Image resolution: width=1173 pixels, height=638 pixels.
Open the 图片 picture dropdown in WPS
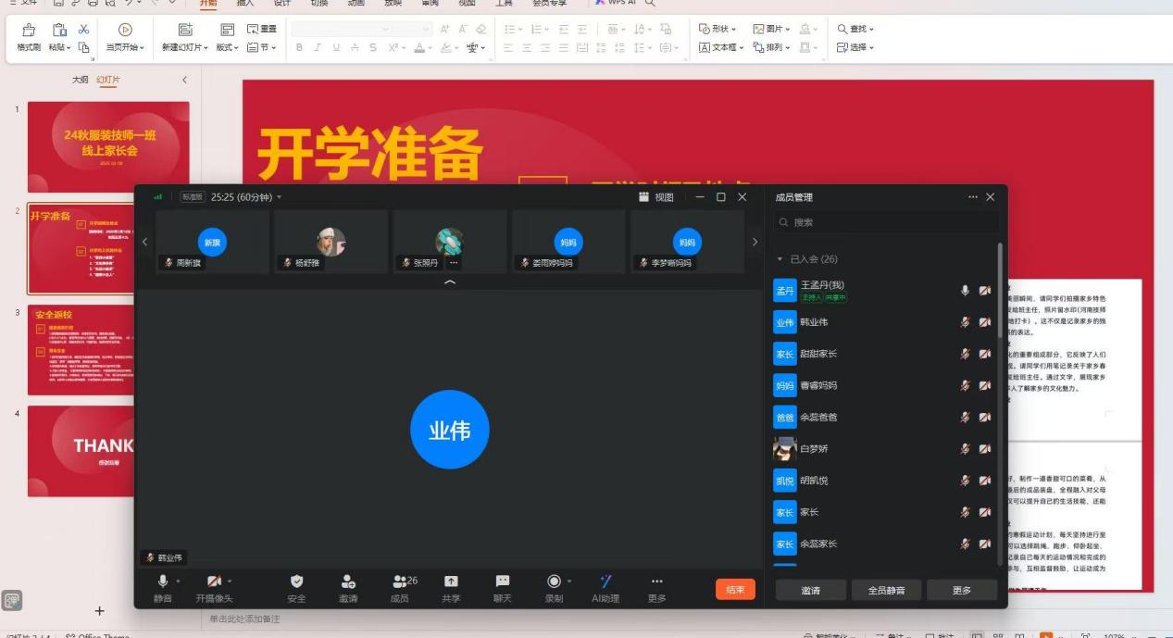click(x=772, y=29)
